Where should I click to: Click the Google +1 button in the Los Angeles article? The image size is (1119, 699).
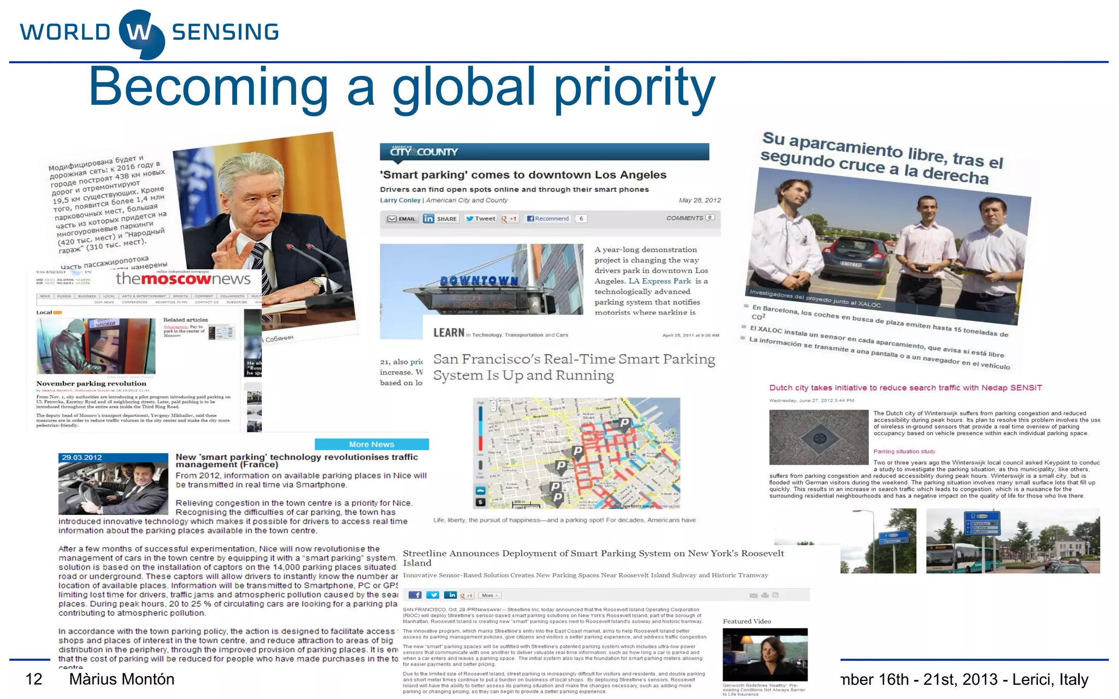coord(509,218)
